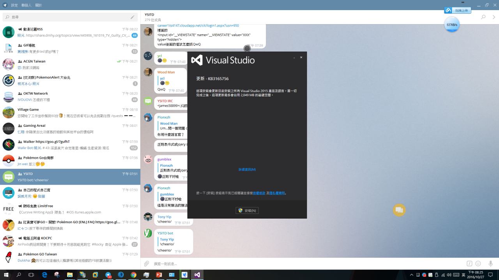499x280 pixels.
Task: Open the Walker group chat
Action: [x=70, y=145]
